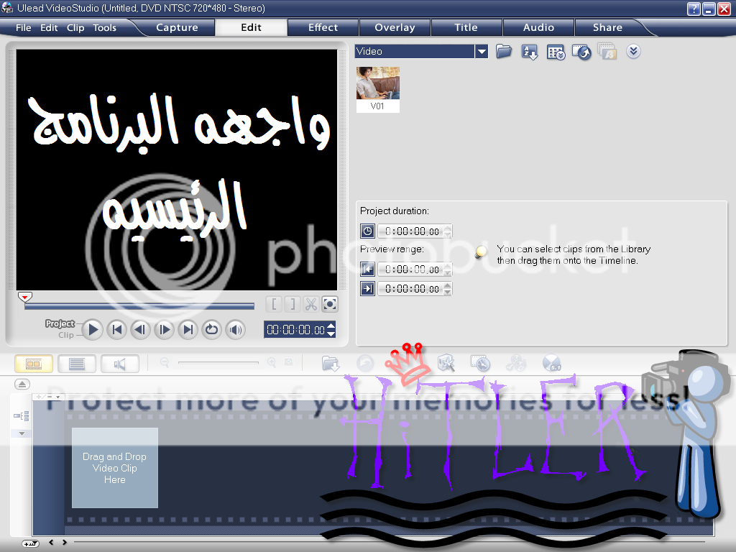Set the Mark-out bracket button
Screen dimensions: 736x552
pos(293,304)
